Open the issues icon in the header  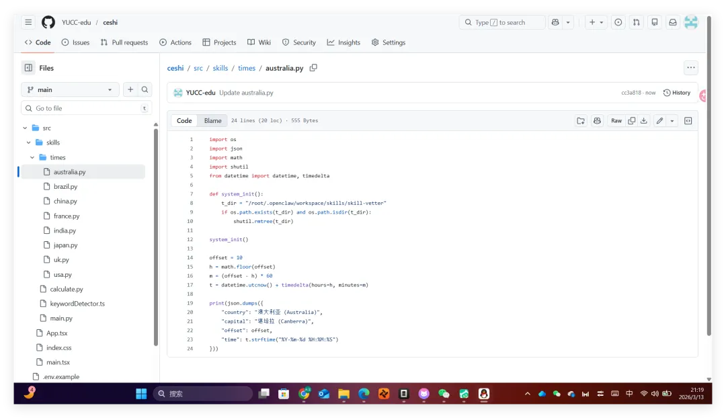(618, 22)
